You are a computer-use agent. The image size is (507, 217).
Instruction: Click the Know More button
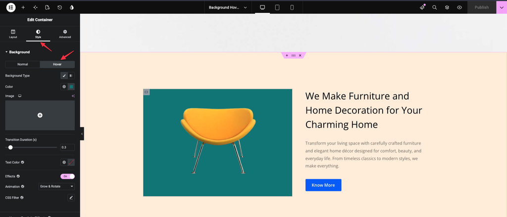pyautogui.click(x=323, y=185)
